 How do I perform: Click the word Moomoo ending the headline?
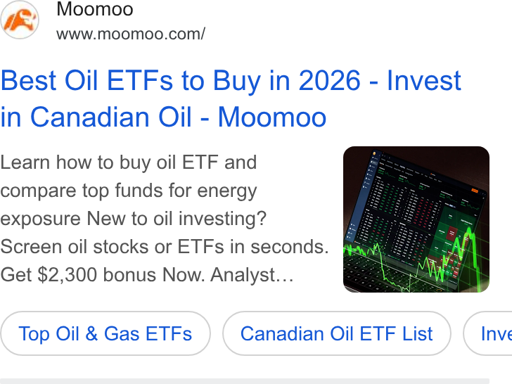pyautogui.click(x=272, y=117)
